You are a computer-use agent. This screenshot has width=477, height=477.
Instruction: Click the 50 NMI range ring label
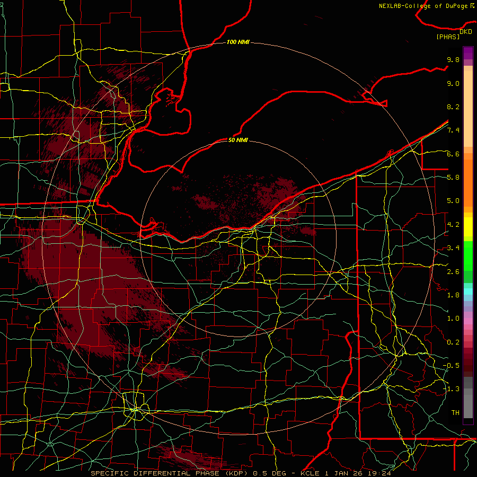tap(238, 140)
